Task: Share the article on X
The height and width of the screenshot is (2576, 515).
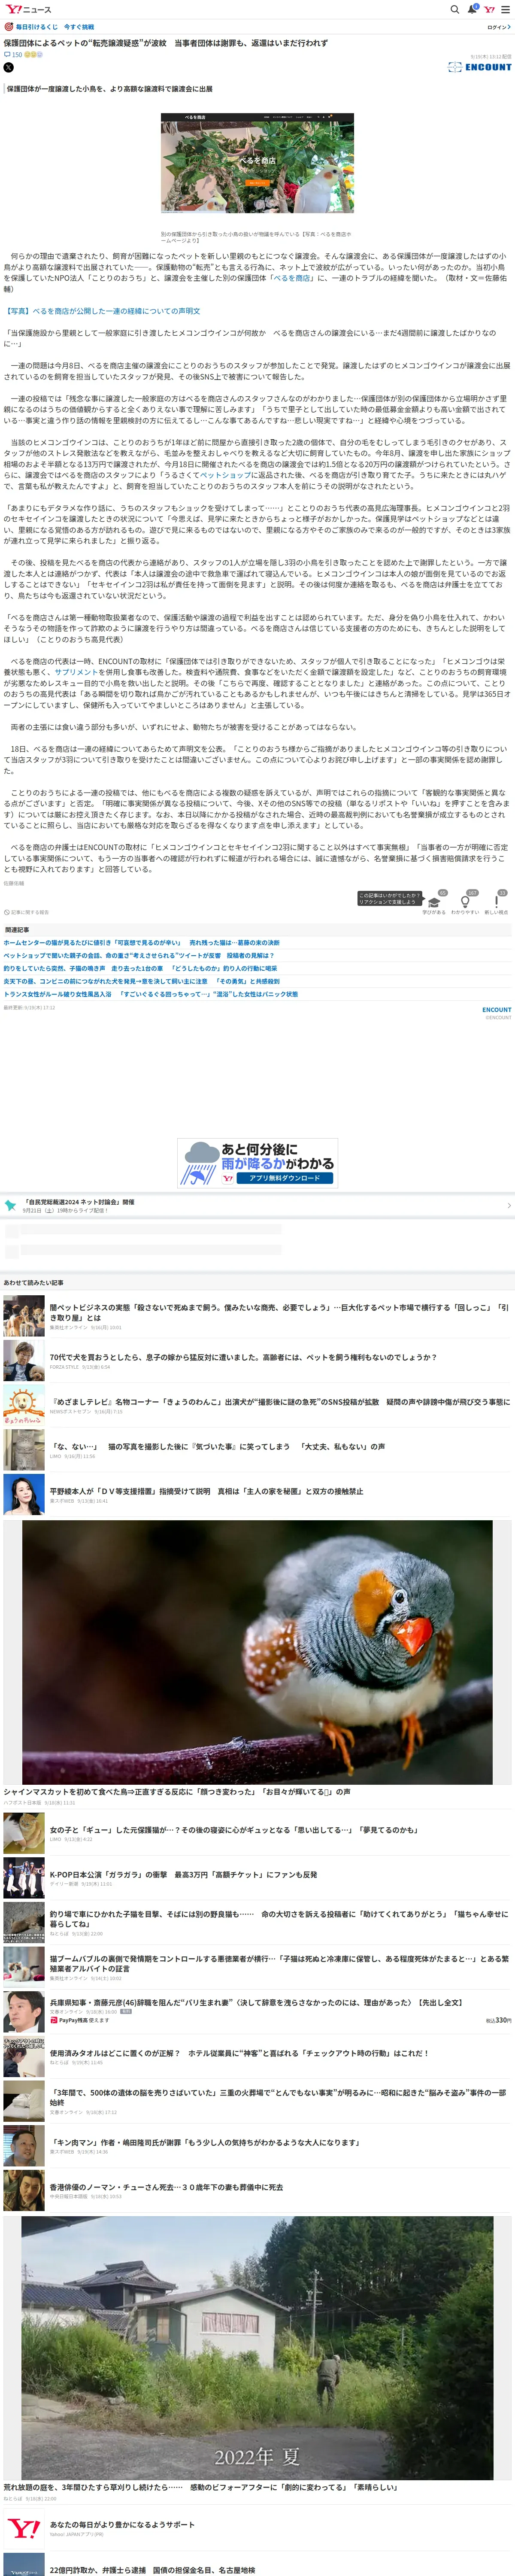Action: tap(8, 67)
